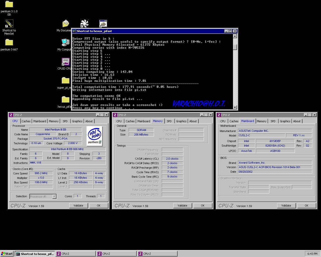This screenshot has width=321, height=257.
Task: Click the Southbridge 82801BA (ICH2) value
Action: (275, 146)
